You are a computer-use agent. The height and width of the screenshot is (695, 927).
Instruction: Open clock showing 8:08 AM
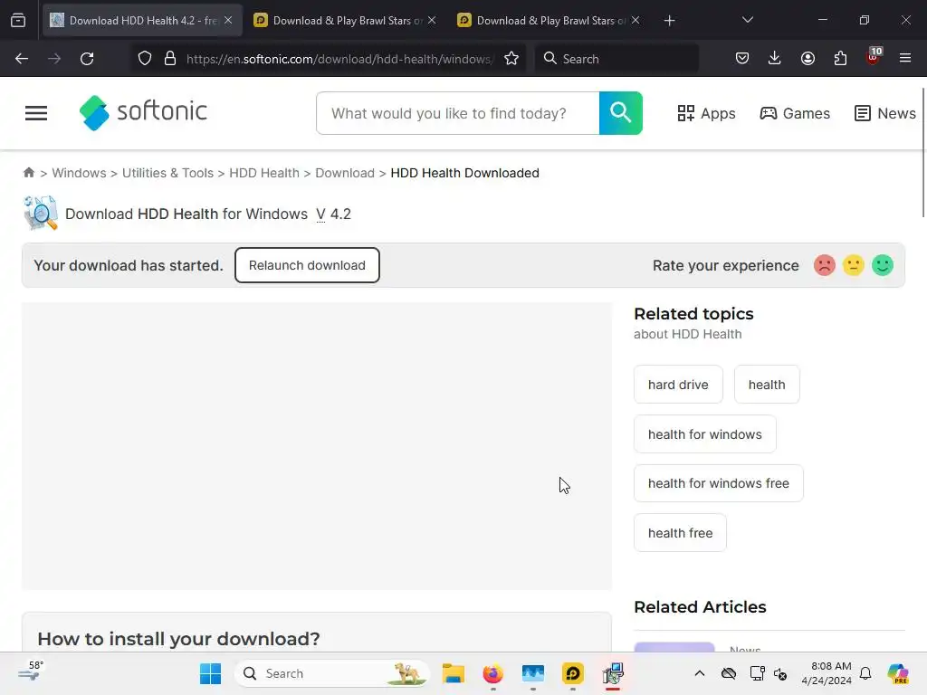[x=827, y=673]
